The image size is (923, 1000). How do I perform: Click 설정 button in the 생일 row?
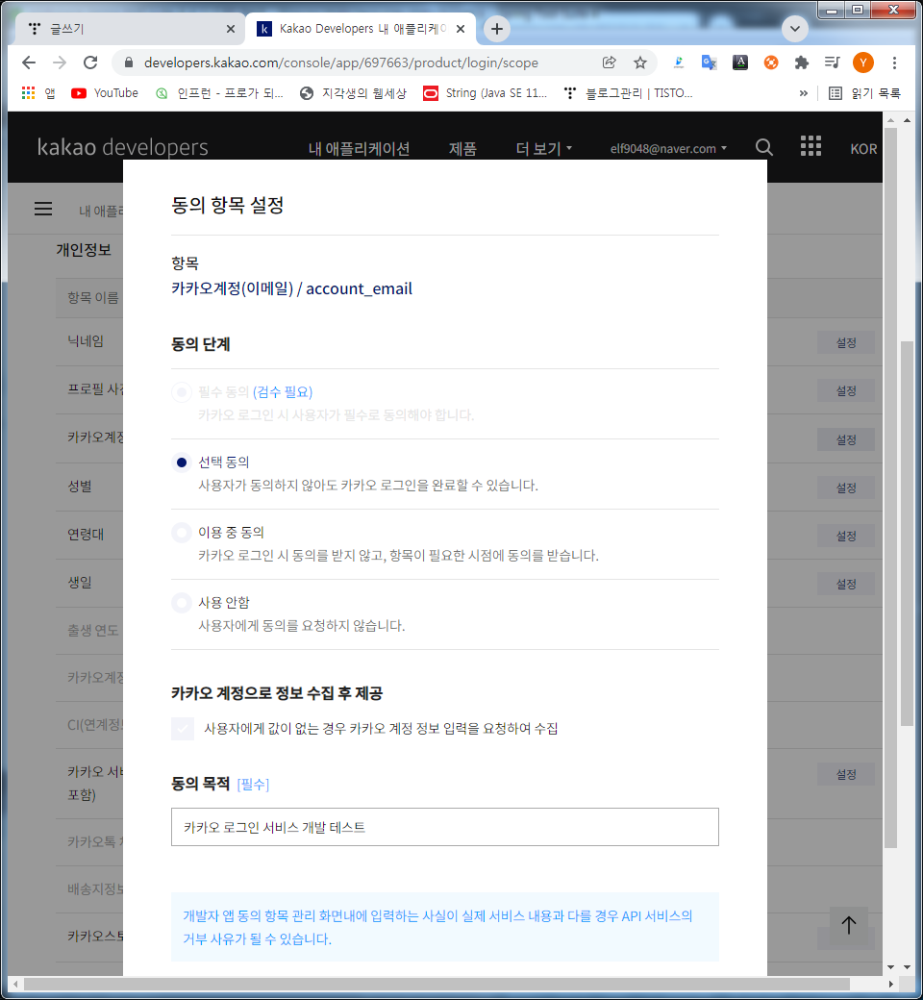pos(846,585)
